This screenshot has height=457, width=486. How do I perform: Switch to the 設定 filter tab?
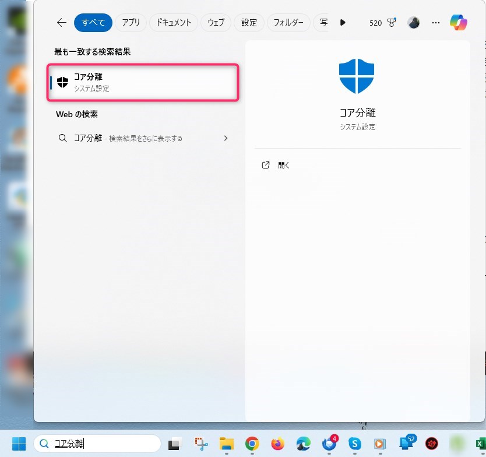click(x=249, y=23)
